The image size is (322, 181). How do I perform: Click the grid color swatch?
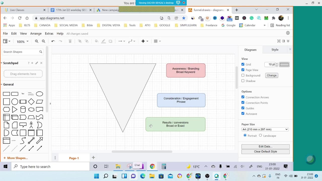coord(284,65)
